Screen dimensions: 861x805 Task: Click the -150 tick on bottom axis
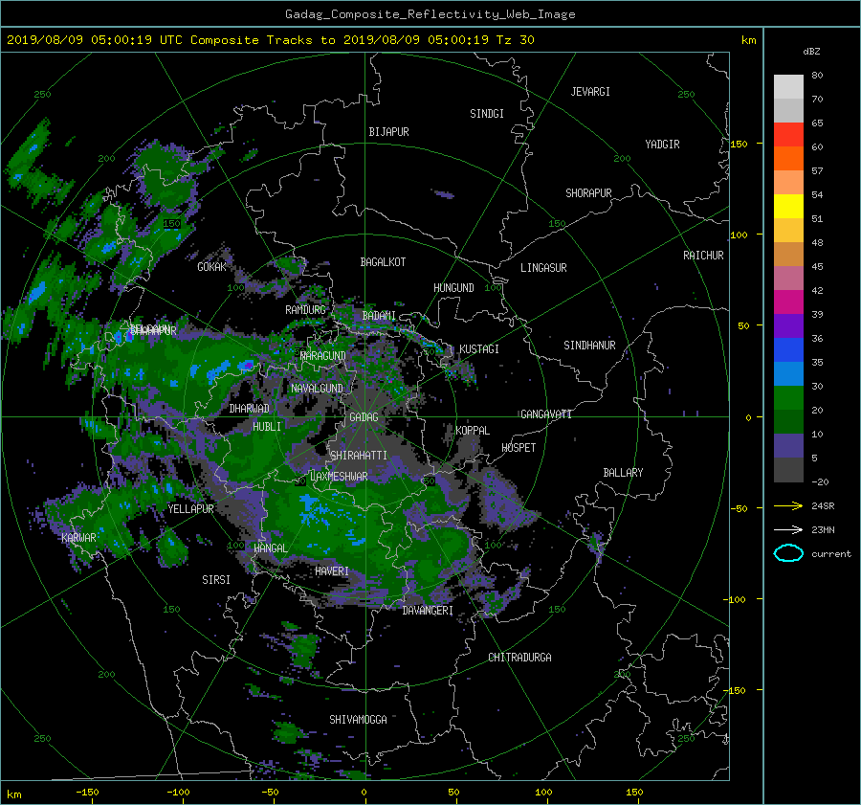87,792
